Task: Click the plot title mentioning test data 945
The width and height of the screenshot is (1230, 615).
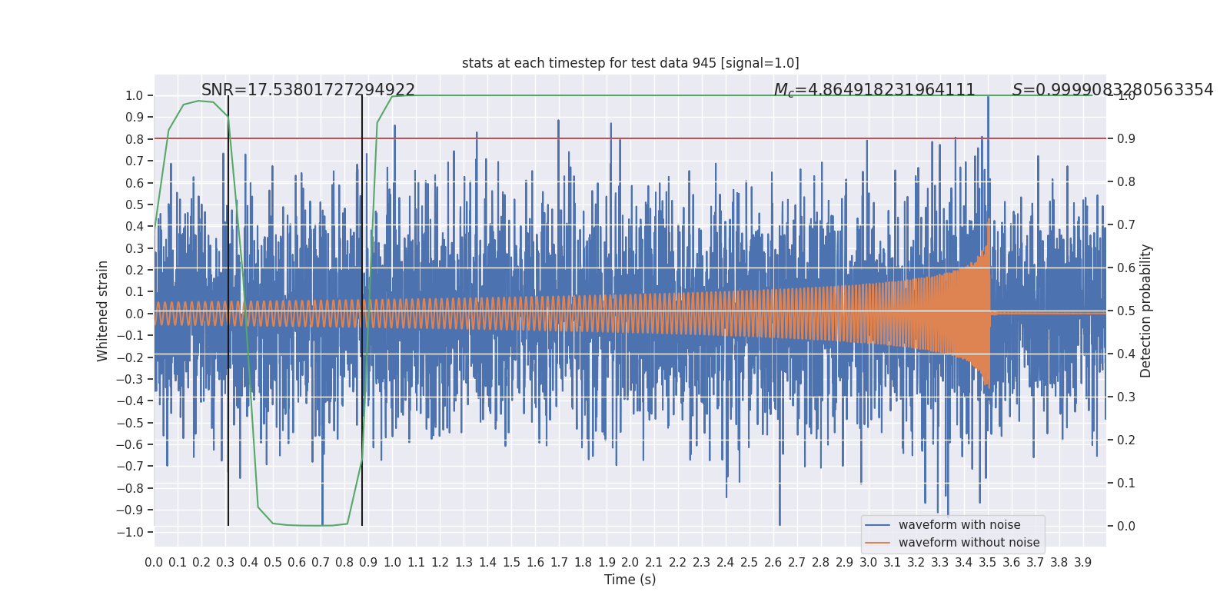Action: coord(630,63)
